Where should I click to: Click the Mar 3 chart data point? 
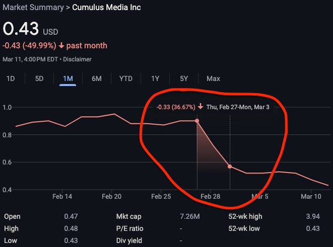click(x=230, y=167)
